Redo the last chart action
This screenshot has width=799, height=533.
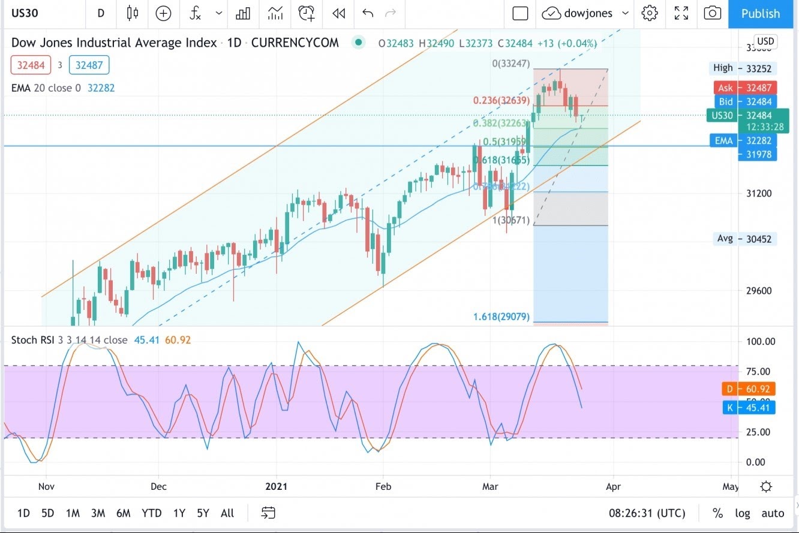pyautogui.click(x=391, y=13)
